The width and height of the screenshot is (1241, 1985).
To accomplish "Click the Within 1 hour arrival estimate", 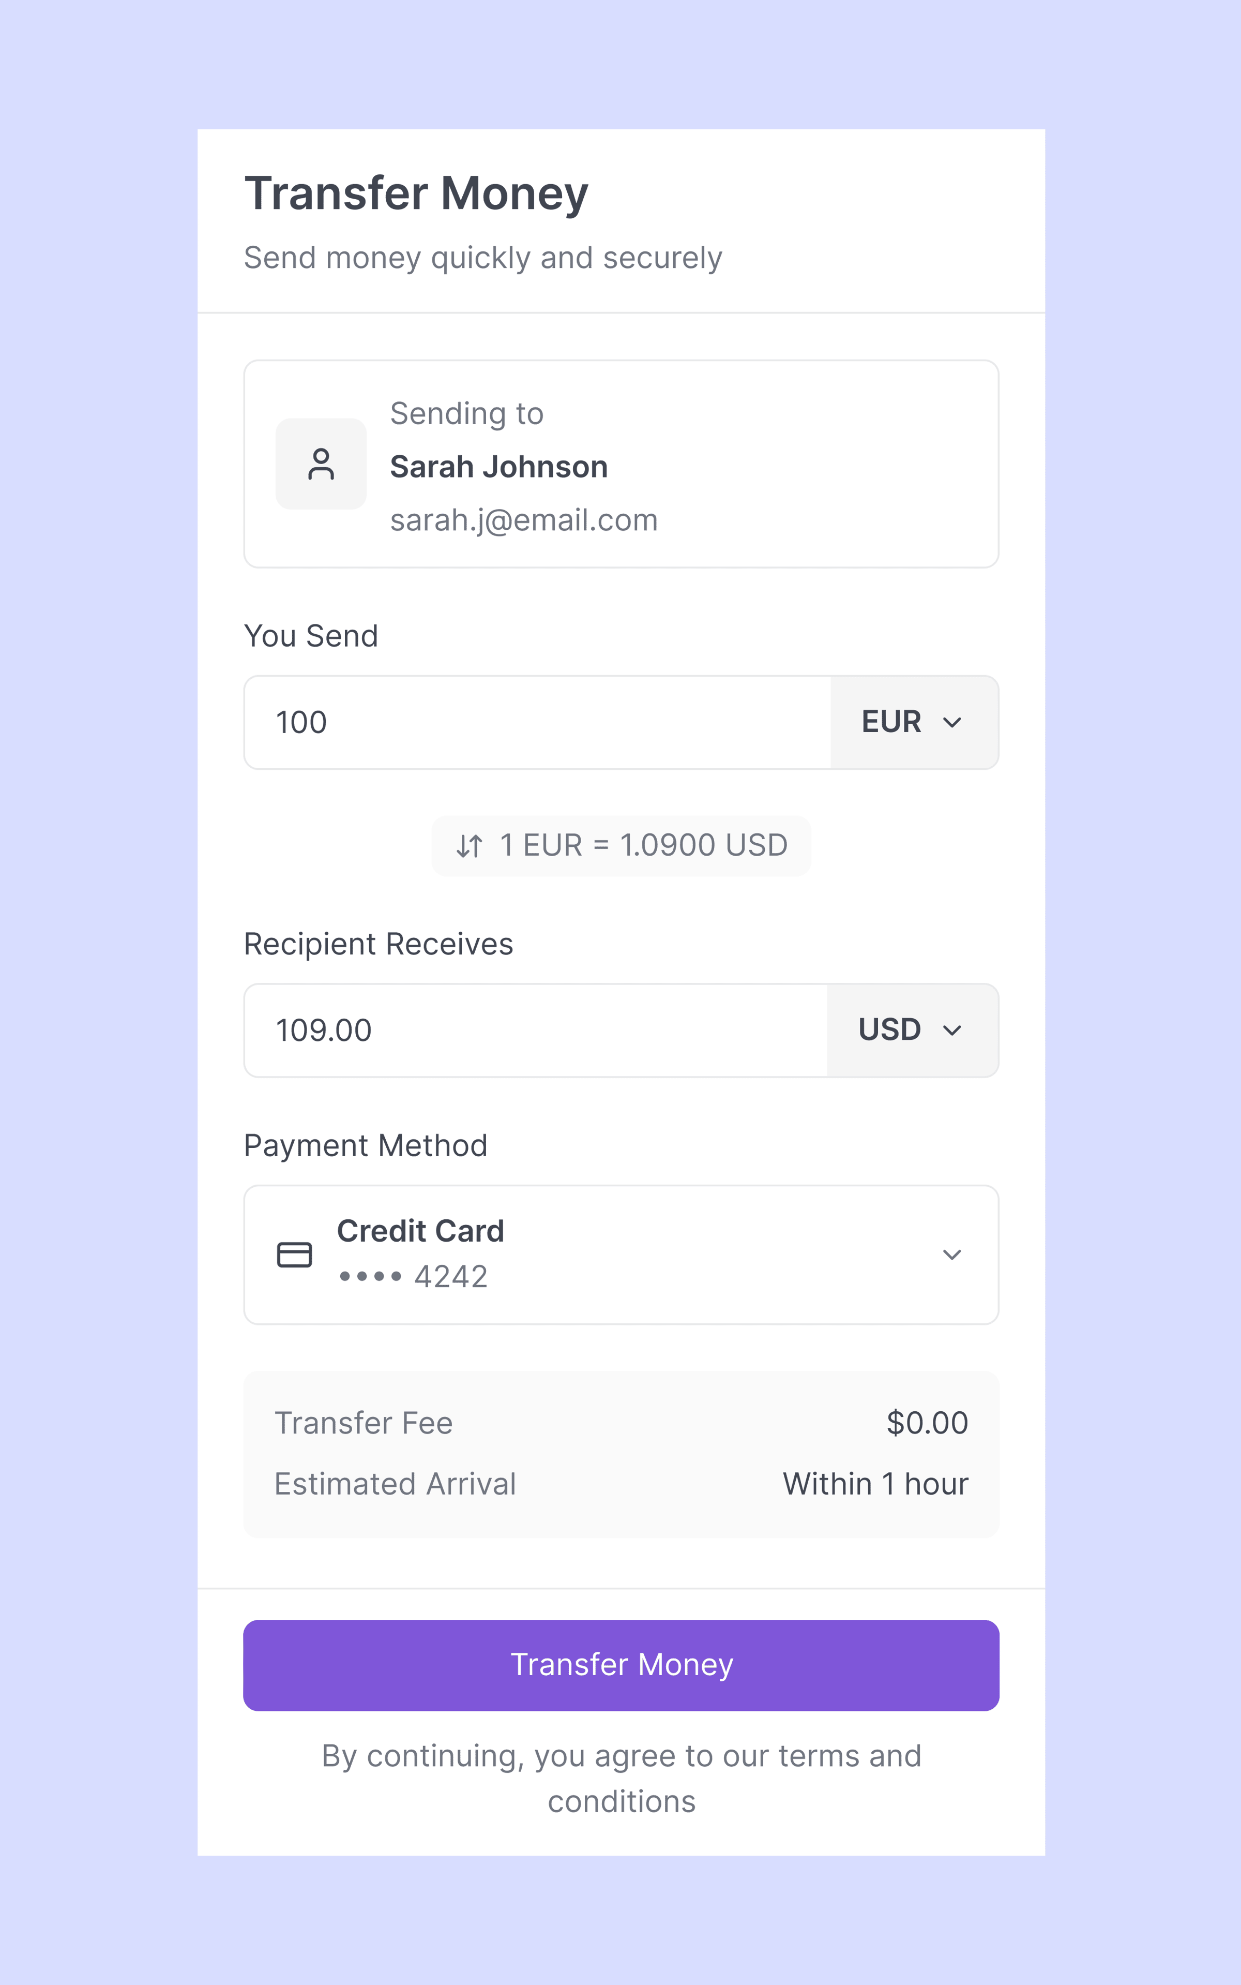I will 875,1483.
